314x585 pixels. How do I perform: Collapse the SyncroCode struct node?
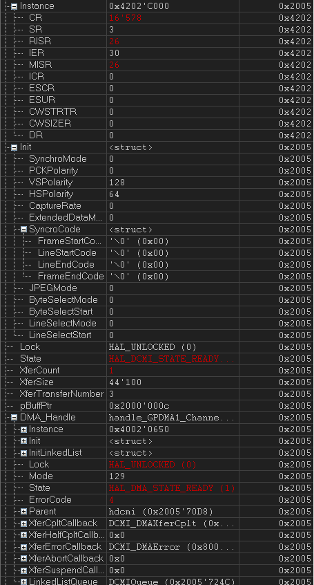23,230
